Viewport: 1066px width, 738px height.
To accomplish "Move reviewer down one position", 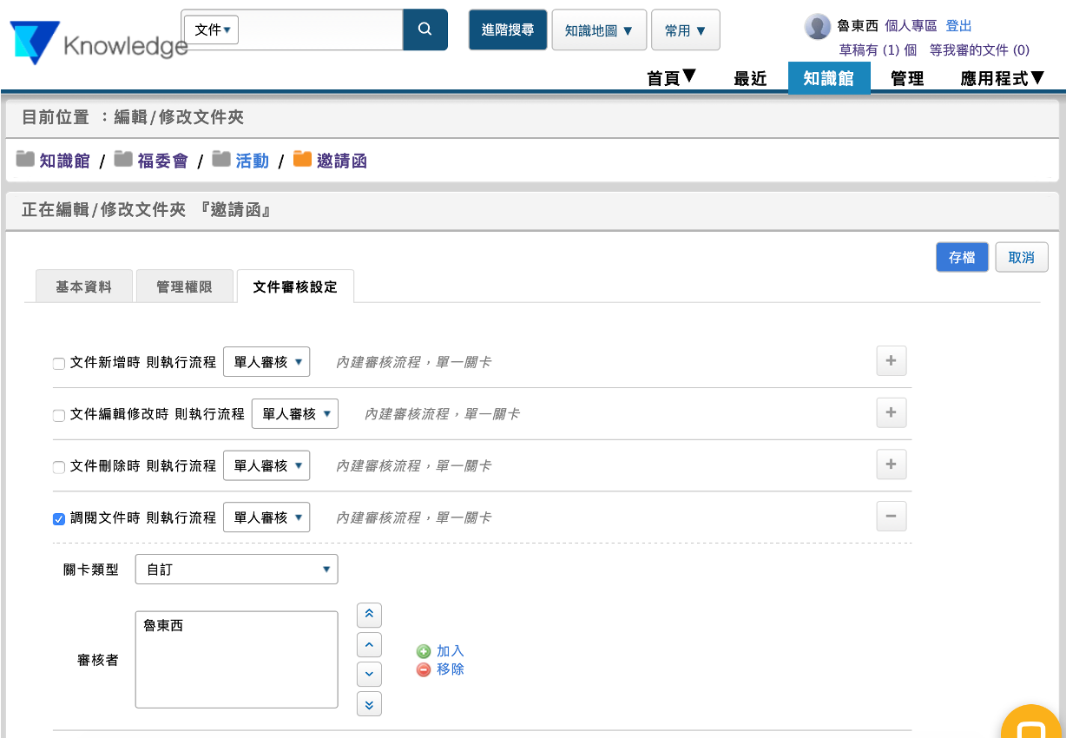I will pyautogui.click(x=369, y=674).
